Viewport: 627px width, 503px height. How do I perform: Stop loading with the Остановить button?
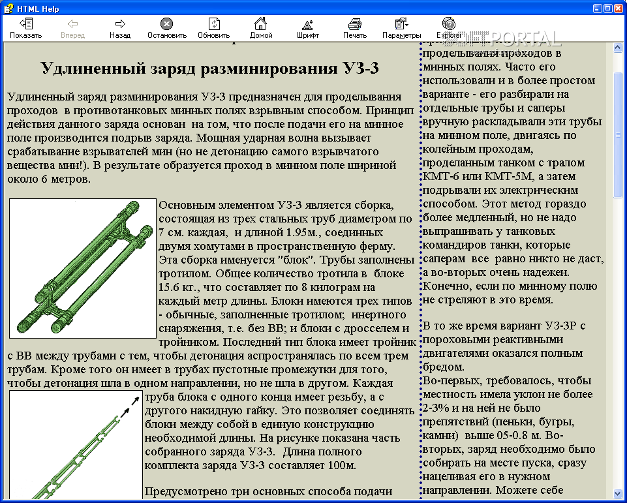(167, 28)
